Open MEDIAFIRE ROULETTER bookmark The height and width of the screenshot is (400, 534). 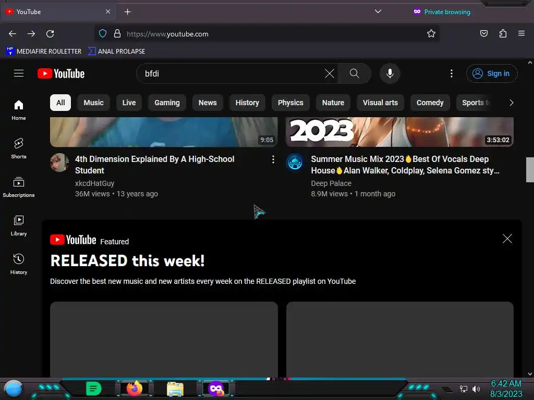[x=44, y=52]
